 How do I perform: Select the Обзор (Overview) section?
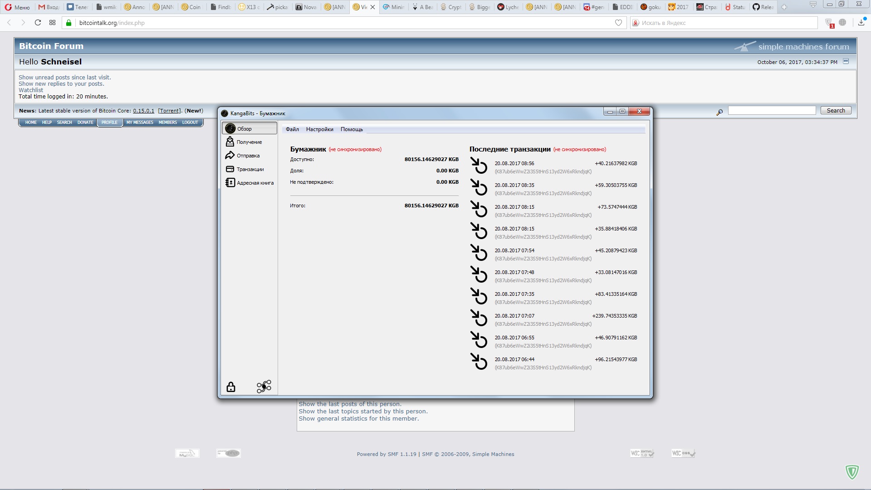coord(249,128)
